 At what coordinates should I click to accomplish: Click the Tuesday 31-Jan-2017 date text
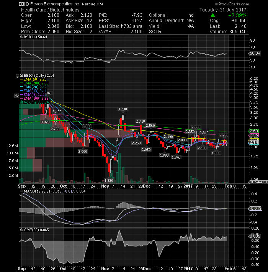coord(223,10)
